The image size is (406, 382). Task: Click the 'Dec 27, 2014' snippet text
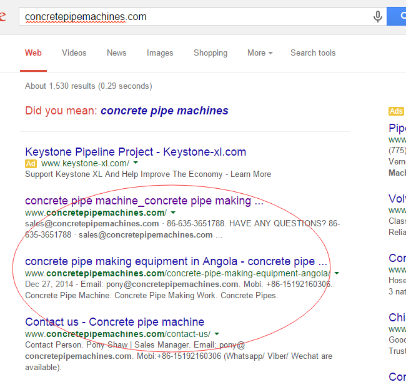coord(49,284)
